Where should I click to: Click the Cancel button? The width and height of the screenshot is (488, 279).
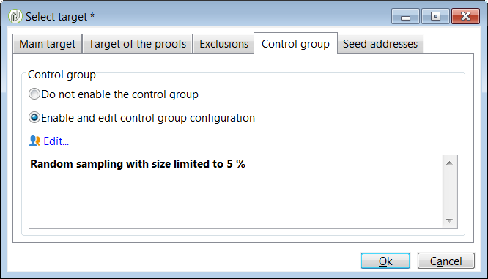tap(446, 261)
